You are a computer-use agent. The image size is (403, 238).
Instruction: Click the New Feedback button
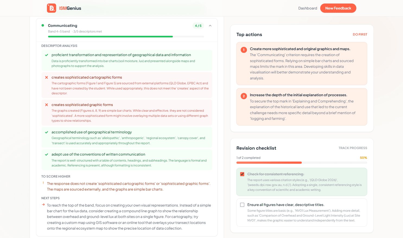coord(338,8)
